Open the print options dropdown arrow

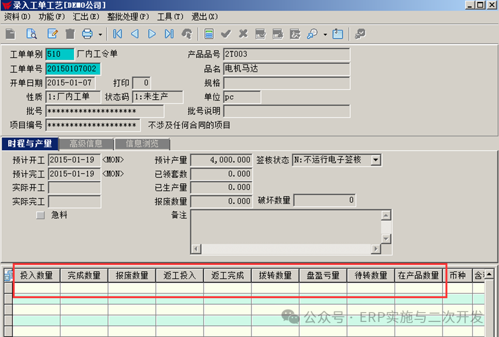tap(100, 35)
